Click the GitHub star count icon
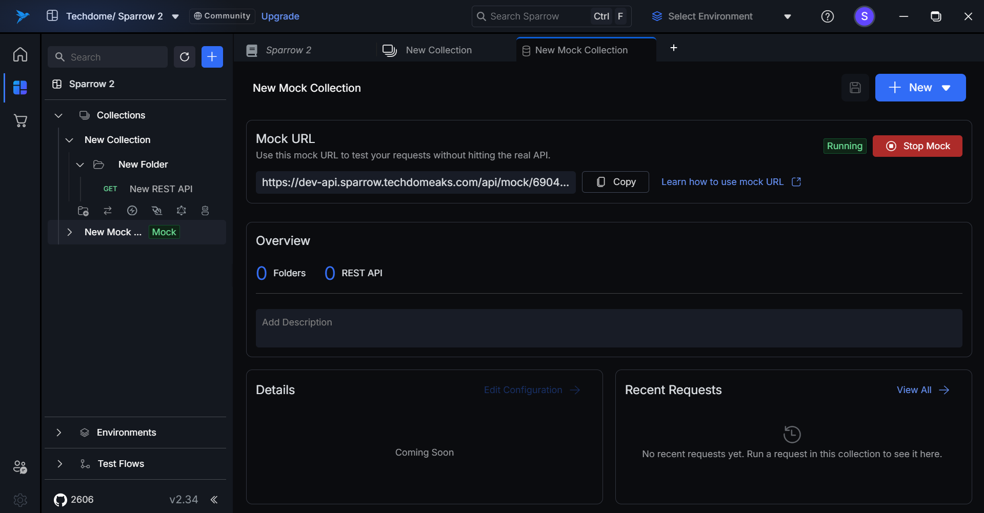The height and width of the screenshot is (513, 984). pyautogui.click(x=61, y=500)
